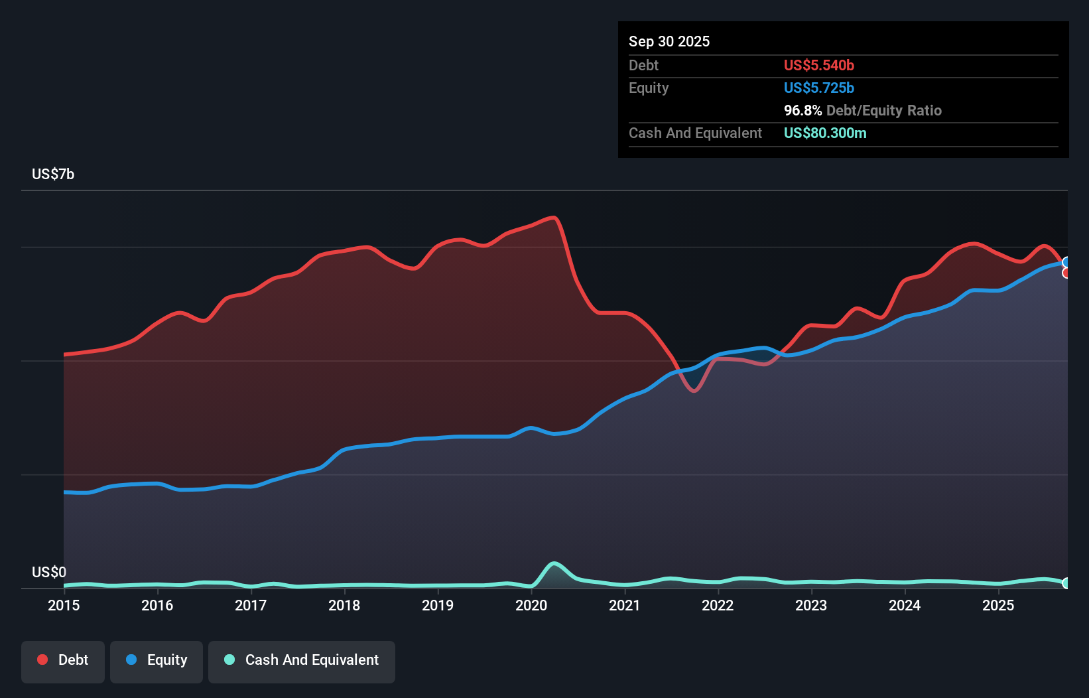1089x698 pixels.
Task: Click the US$7b axis label
Action: pos(53,174)
